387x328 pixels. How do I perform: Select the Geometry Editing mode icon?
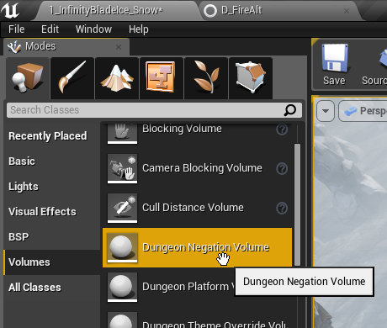(251, 78)
